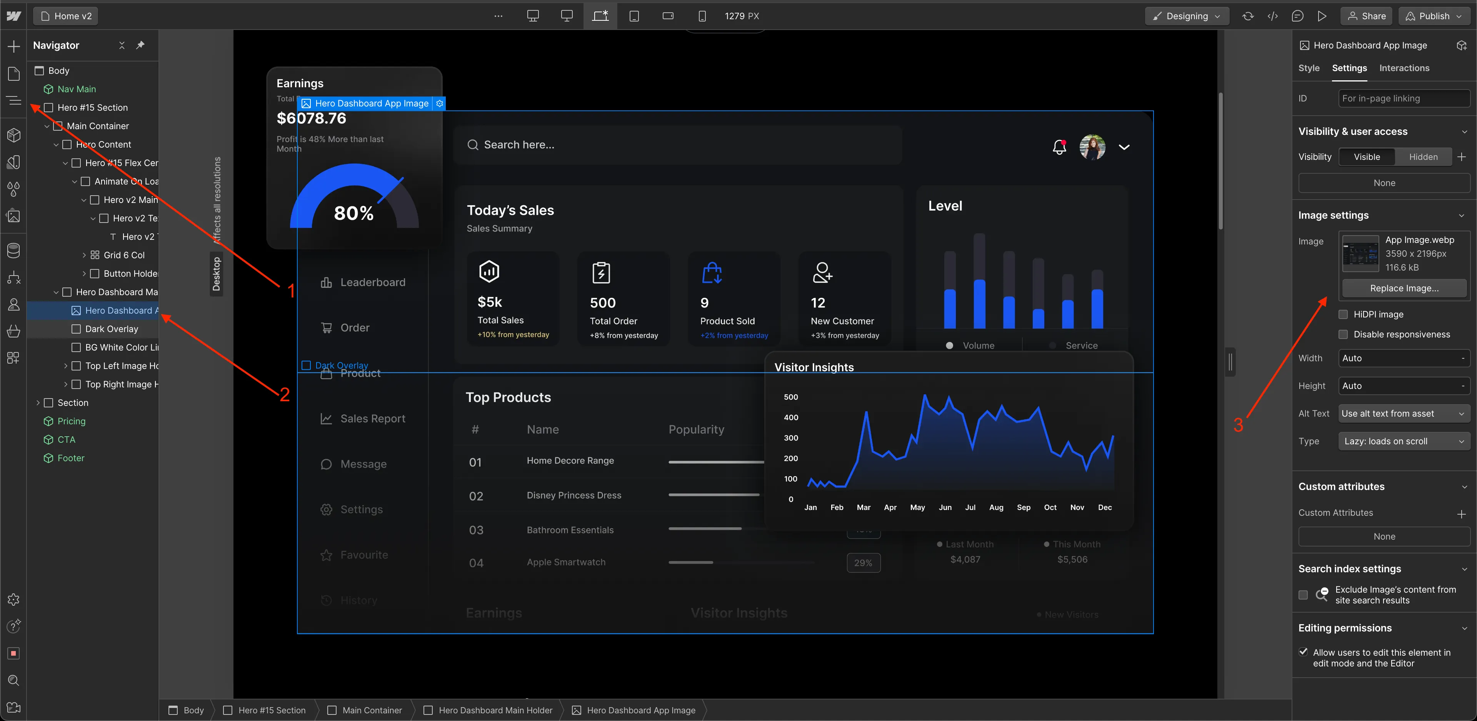Viewport: 1477px width, 721px height.
Task: Open the CMS database icon
Action: click(x=14, y=251)
